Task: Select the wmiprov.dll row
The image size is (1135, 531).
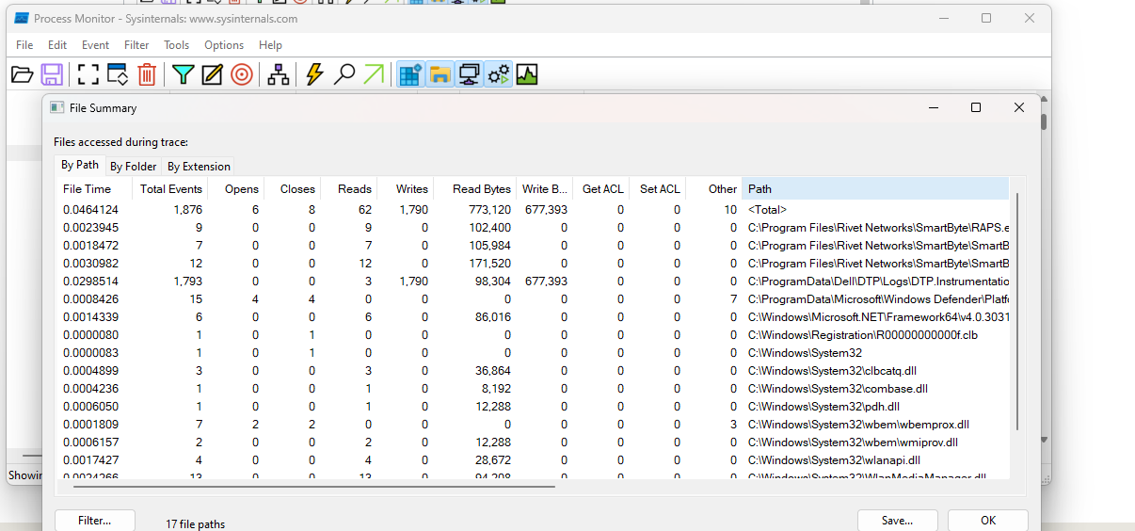Action: 533,442
